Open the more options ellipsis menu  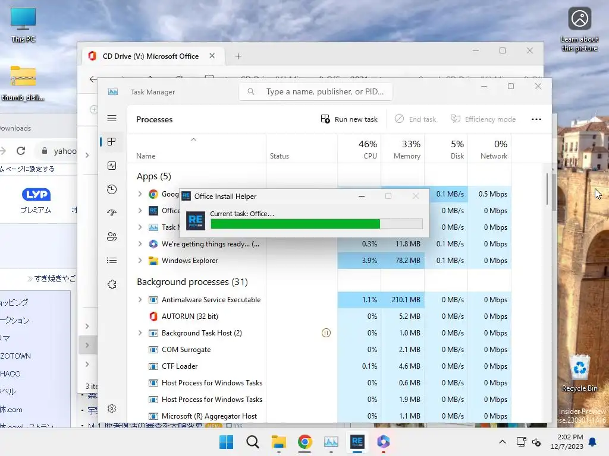536,119
